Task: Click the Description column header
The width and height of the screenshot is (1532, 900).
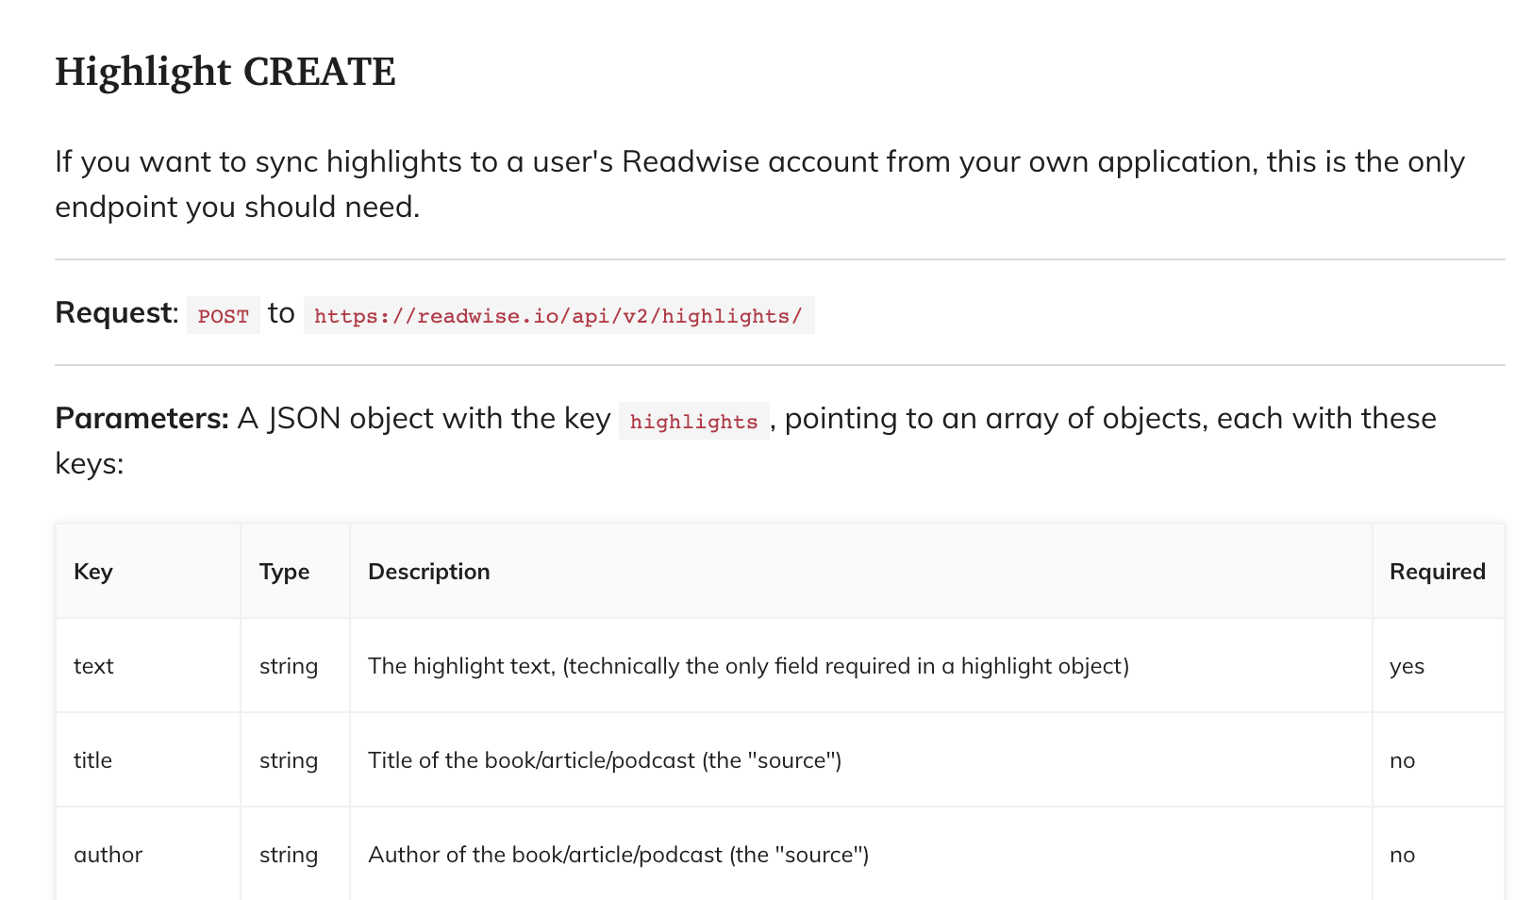Action: coord(428,572)
